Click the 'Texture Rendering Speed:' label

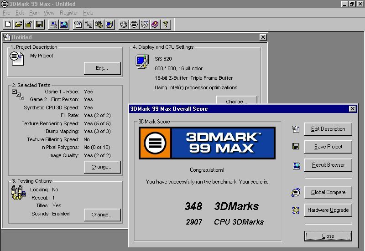pyautogui.click(x=50, y=123)
